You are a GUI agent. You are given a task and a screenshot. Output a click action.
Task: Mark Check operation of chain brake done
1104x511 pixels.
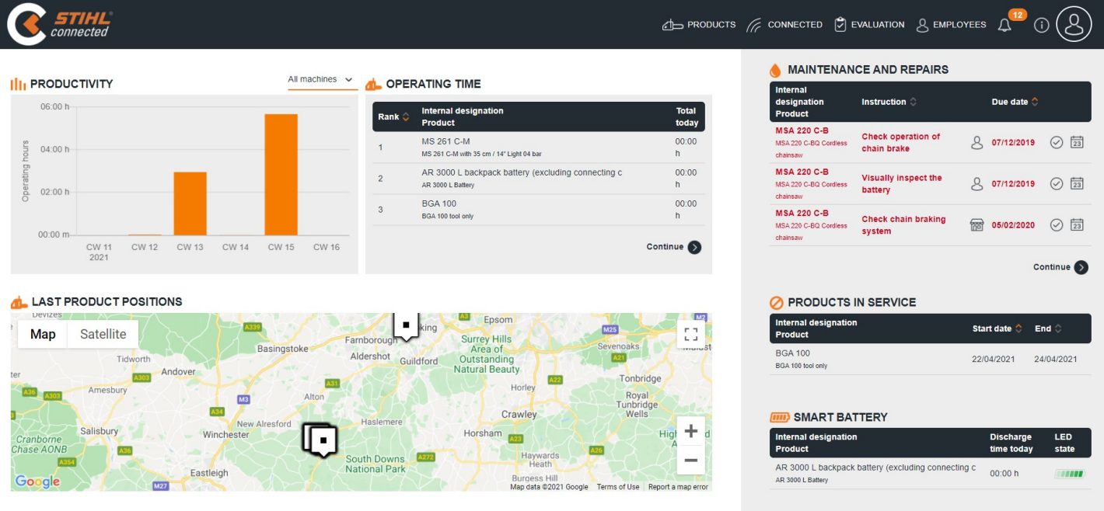pyautogui.click(x=1057, y=143)
